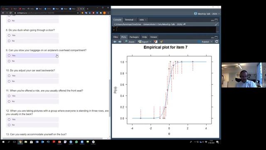Open the Export plot dropdown
The height and width of the screenshot is (150, 266).
[x=144, y=42]
